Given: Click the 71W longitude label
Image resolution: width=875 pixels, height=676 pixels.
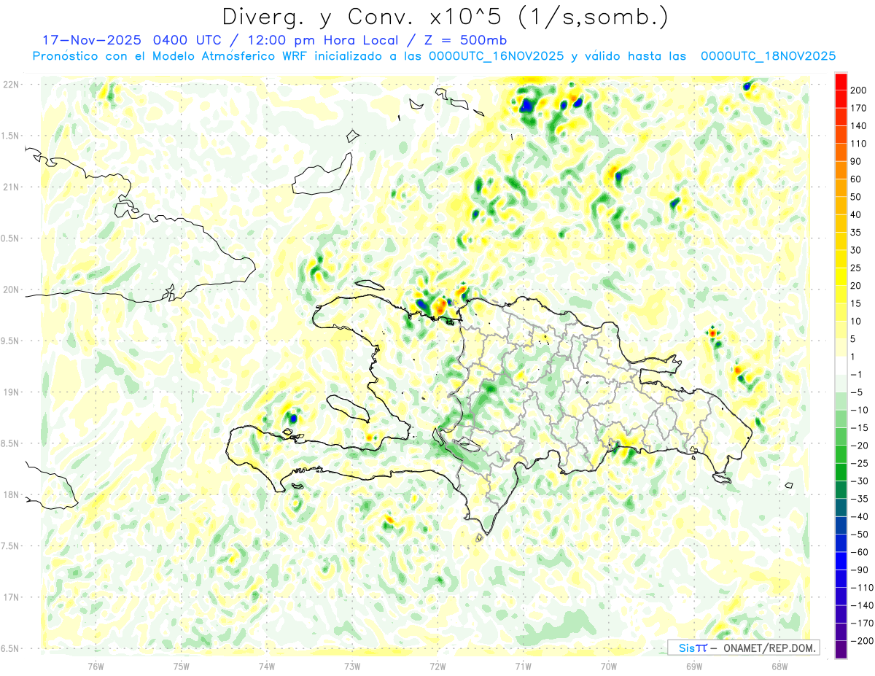Looking at the screenshot, I should [523, 666].
